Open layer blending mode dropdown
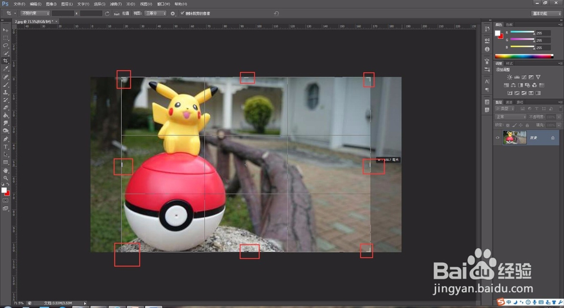Viewport: 564px width, 308px height. click(x=511, y=117)
